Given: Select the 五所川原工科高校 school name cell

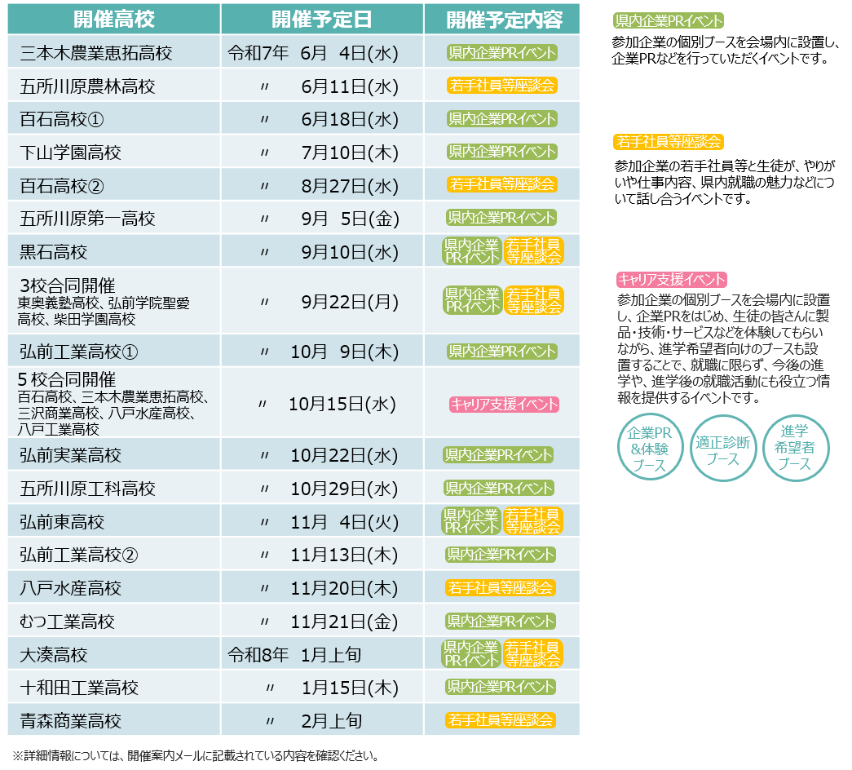Looking at the screenshot, I should click(x=114, y=488).
